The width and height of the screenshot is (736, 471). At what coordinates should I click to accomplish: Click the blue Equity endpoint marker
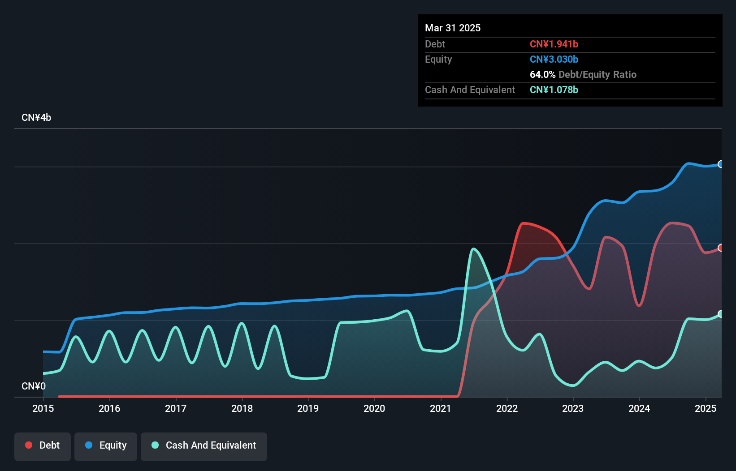[721, 164]
